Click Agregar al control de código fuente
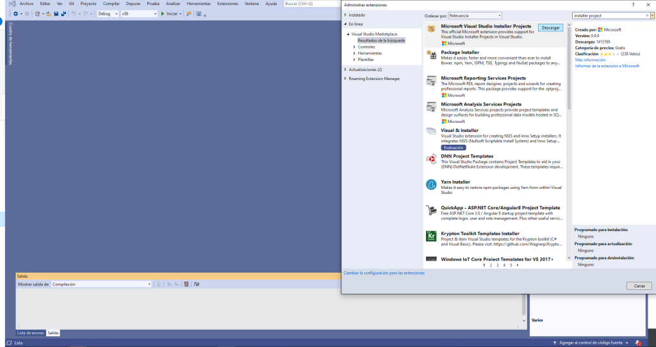The width and height of the screenshot is (656, 347). [x=591, y=343]
